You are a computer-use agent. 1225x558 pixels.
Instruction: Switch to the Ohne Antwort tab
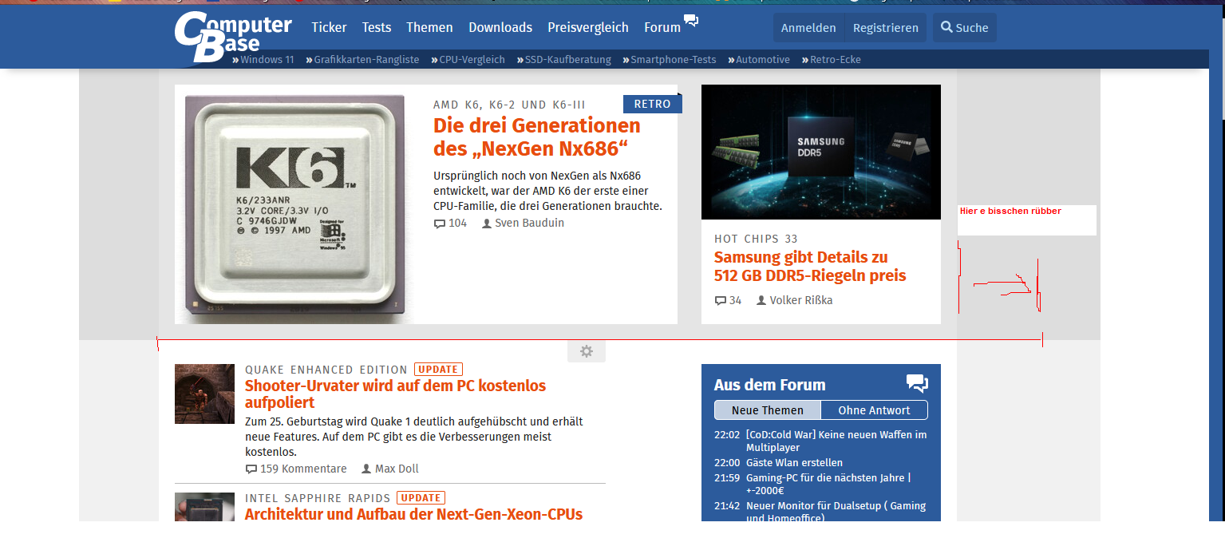click(874, 410)
